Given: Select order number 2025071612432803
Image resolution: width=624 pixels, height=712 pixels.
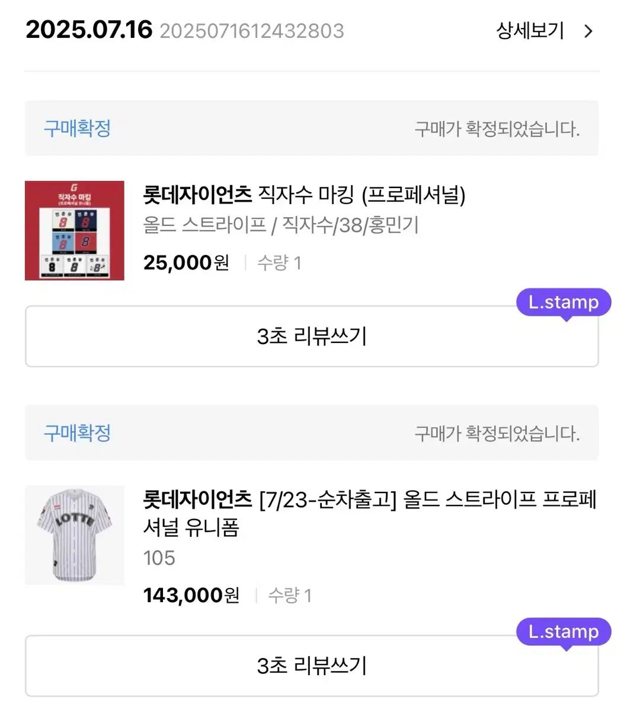Looking at the screenshot, I should (x=252, y=31).
